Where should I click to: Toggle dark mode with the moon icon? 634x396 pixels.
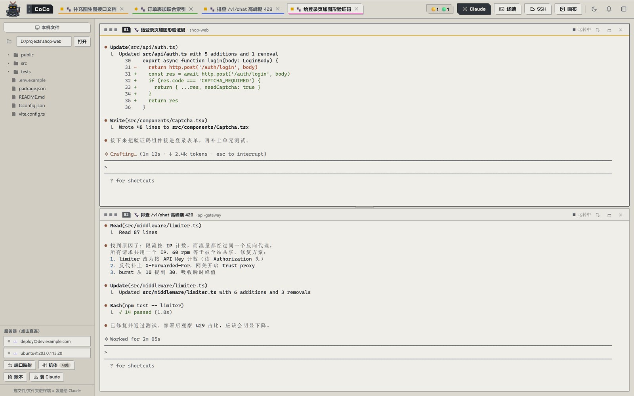click(594, 9)
